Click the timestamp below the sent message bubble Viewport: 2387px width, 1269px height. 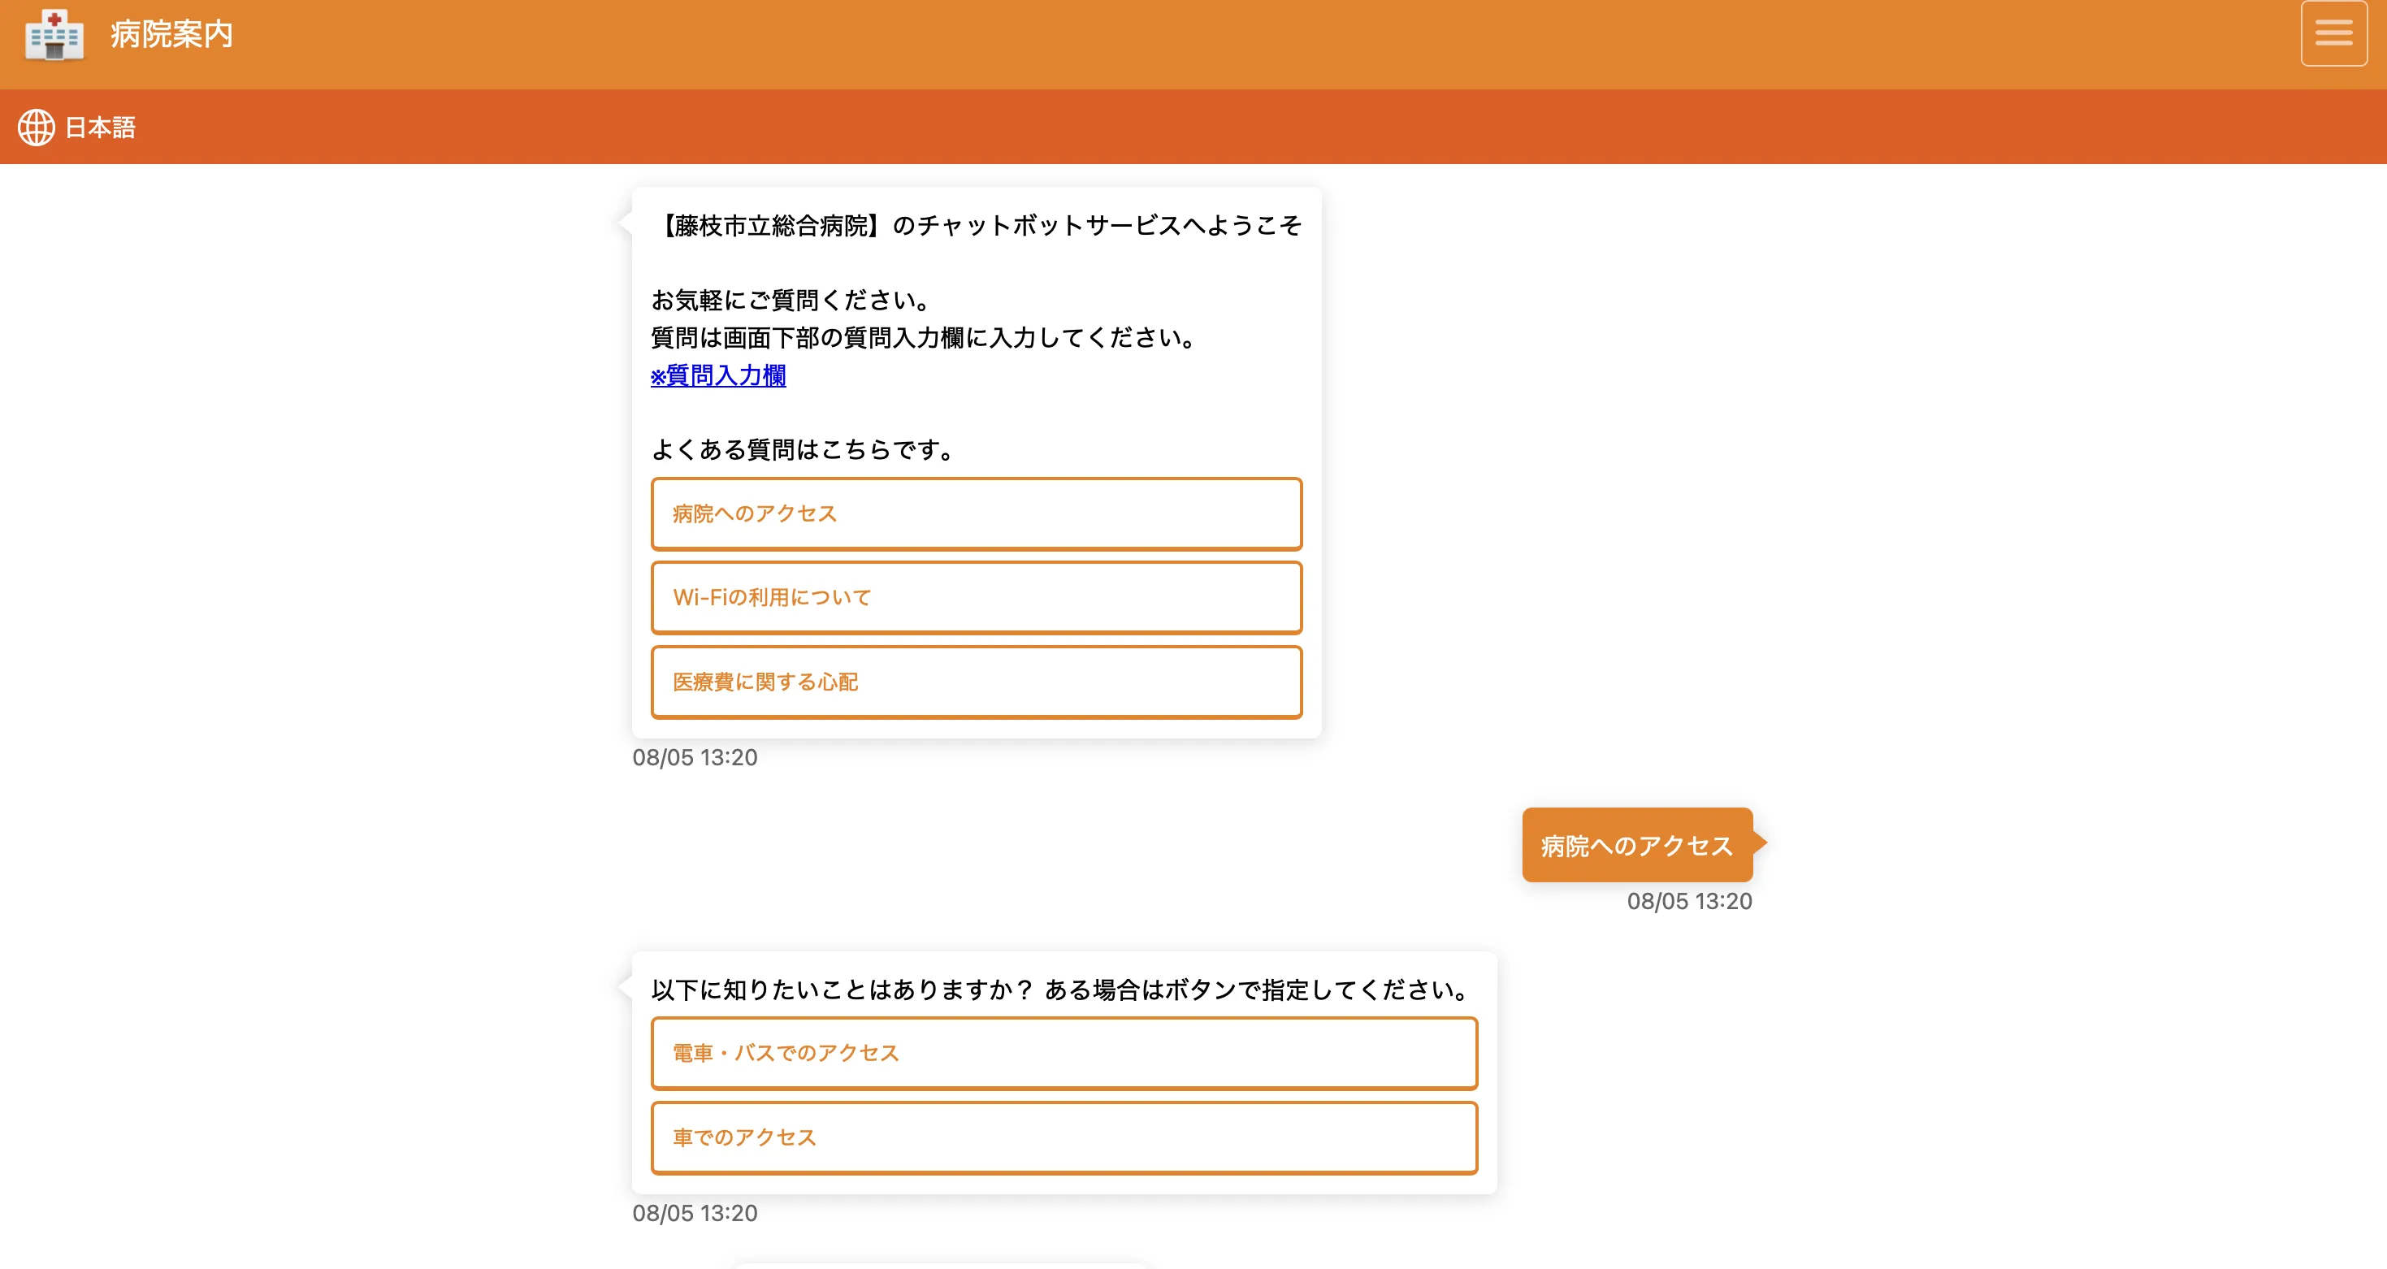1688,901
